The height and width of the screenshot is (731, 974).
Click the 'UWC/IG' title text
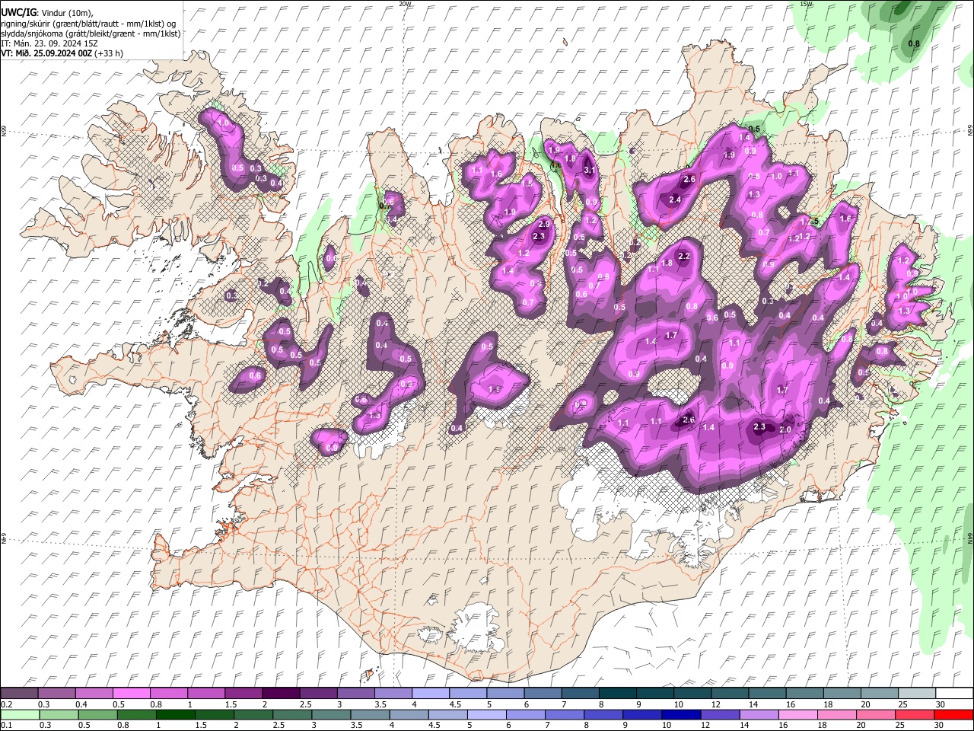[x=18, y=13]
